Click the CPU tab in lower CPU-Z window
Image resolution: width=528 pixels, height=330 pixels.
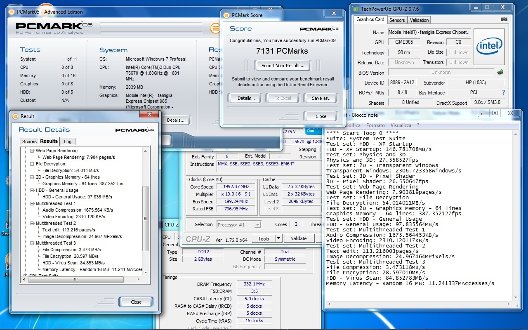coord(167,237)
